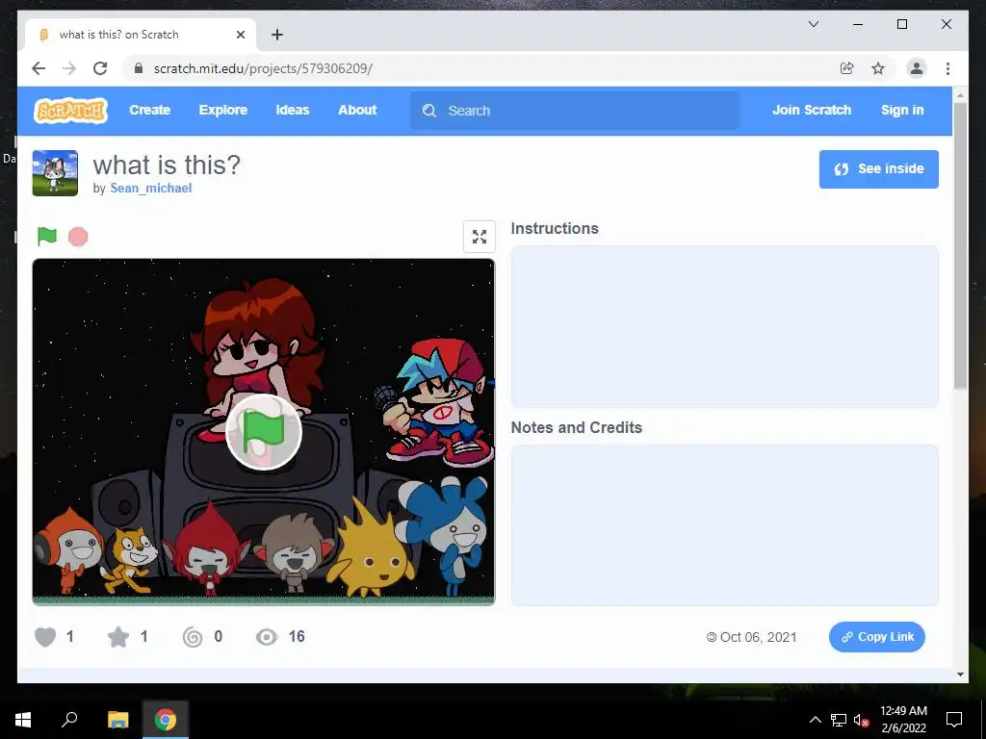This screenshot has width=986, height=739.
Task: Click the vertical scrollbar thumb
Action: tap(960, 245)
